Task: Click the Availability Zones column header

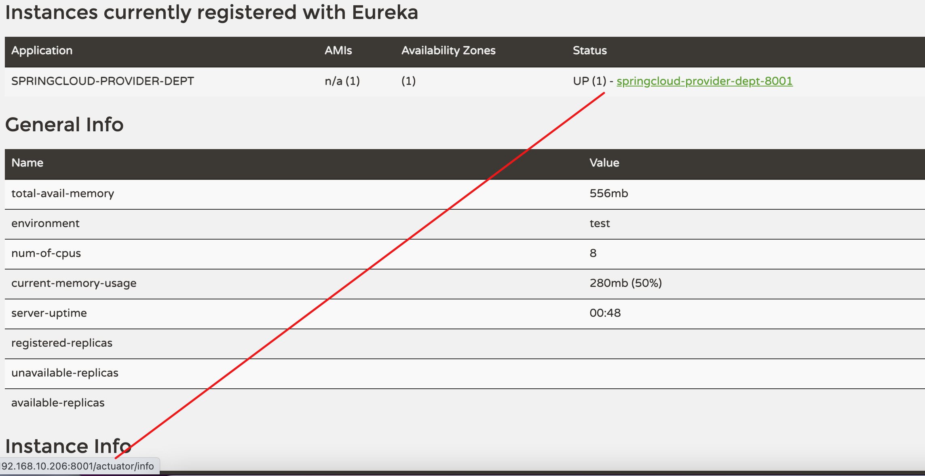Action: (448, 51)
